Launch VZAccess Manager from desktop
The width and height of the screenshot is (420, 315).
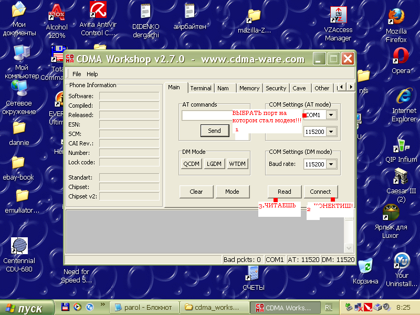pyautogui.click(x=338, y=24)
